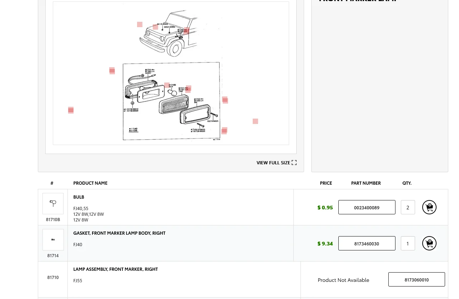
Task: Open the Lamp Assembly, Front Marker, Right product
Action: tap(115, 269)
